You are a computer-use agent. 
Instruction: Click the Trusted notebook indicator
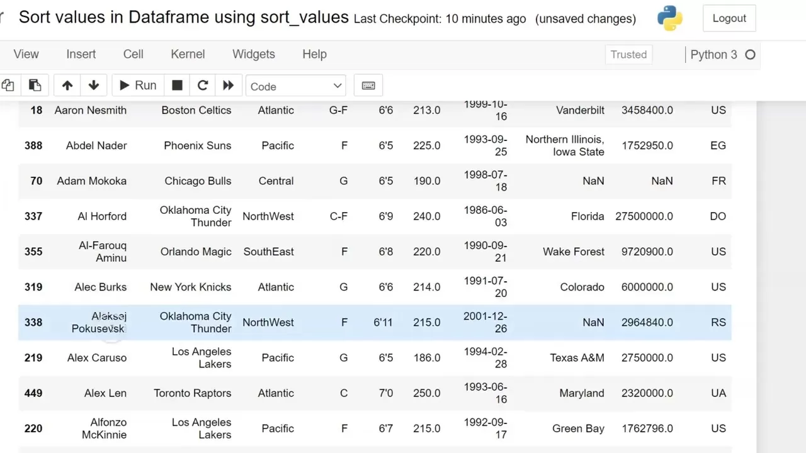click(x=628, y=55)
